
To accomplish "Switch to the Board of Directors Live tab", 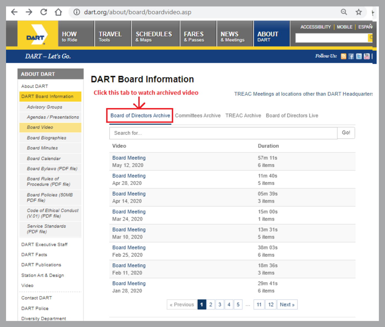I will click(292, 116).
